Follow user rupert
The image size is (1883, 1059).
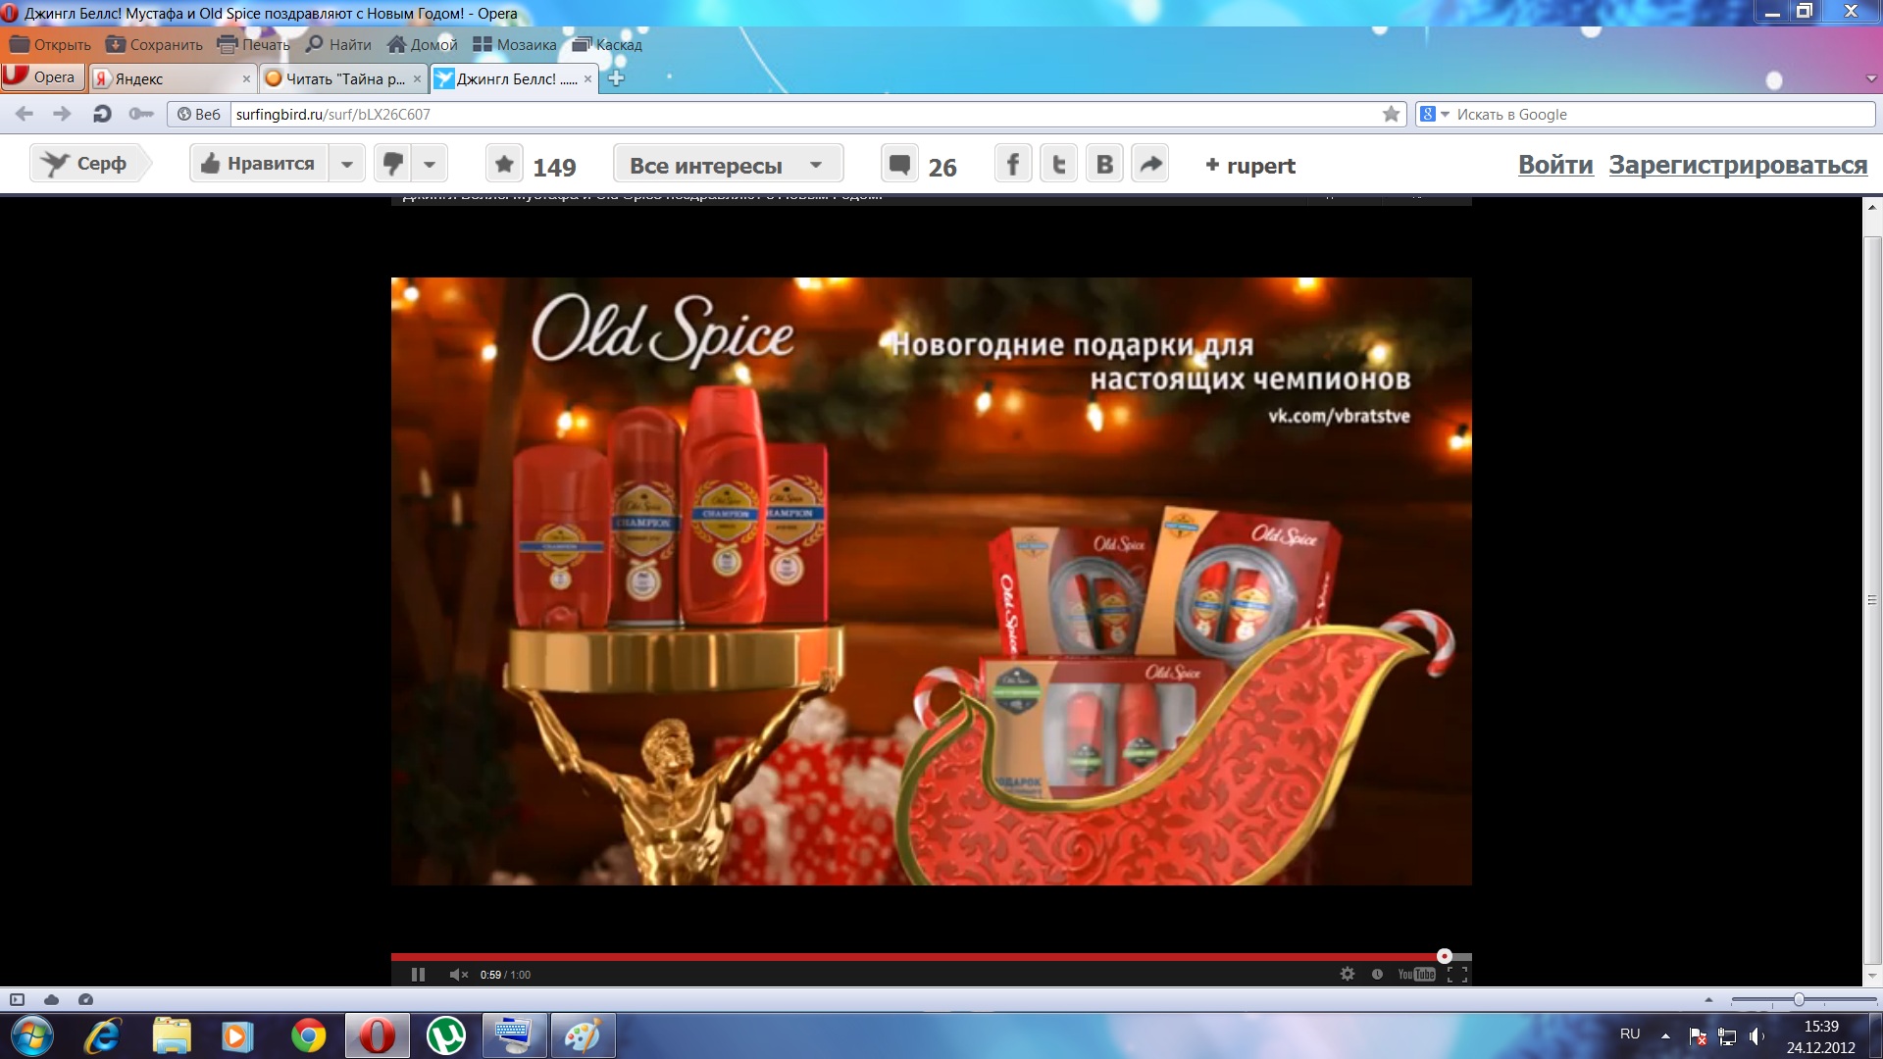(x=1250, y=166)
